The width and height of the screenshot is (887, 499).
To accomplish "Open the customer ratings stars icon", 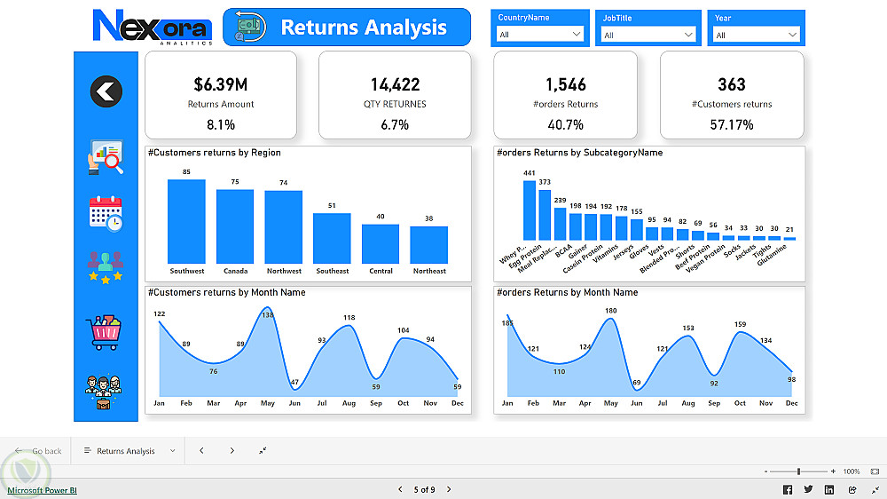I will pos(106,267).
